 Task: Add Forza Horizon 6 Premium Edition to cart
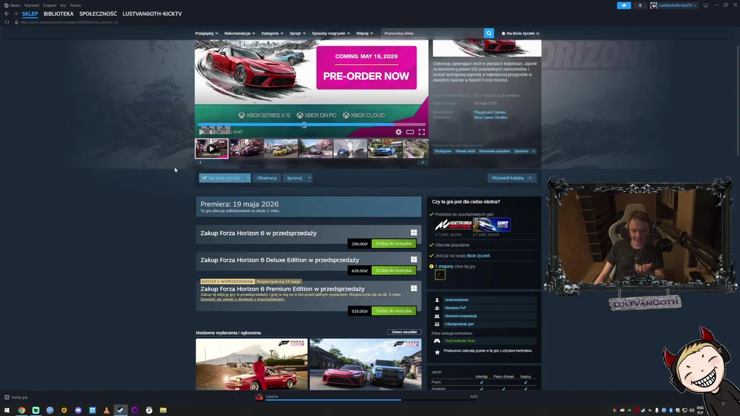(x=393, y=311)
